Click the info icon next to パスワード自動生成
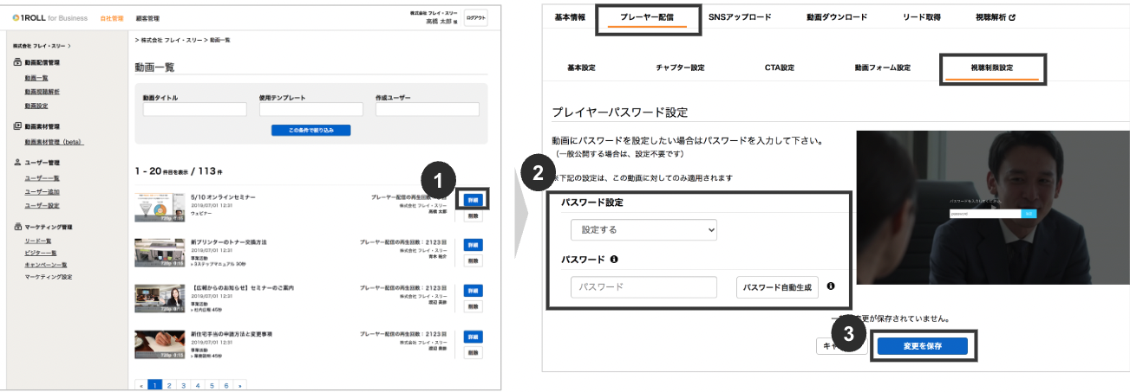The image size is (1130, 392). tap(831, 286)
